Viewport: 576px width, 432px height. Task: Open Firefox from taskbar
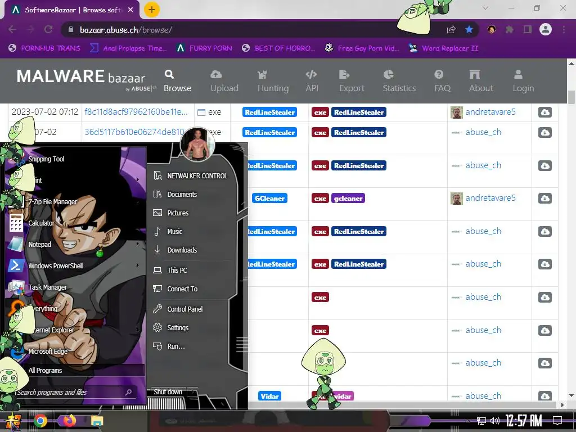click(x=69, y=421)
